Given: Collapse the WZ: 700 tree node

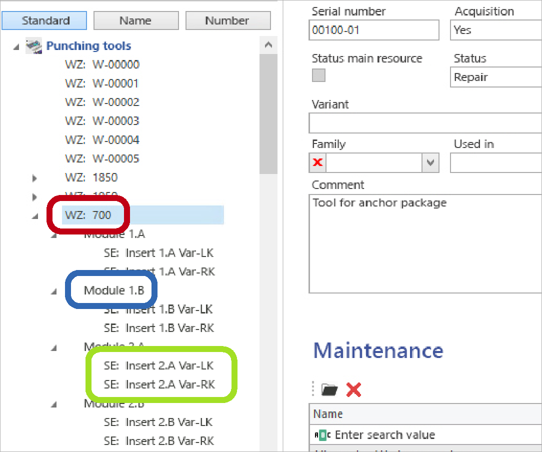Looking at the screenshot, I should point(35,216).
